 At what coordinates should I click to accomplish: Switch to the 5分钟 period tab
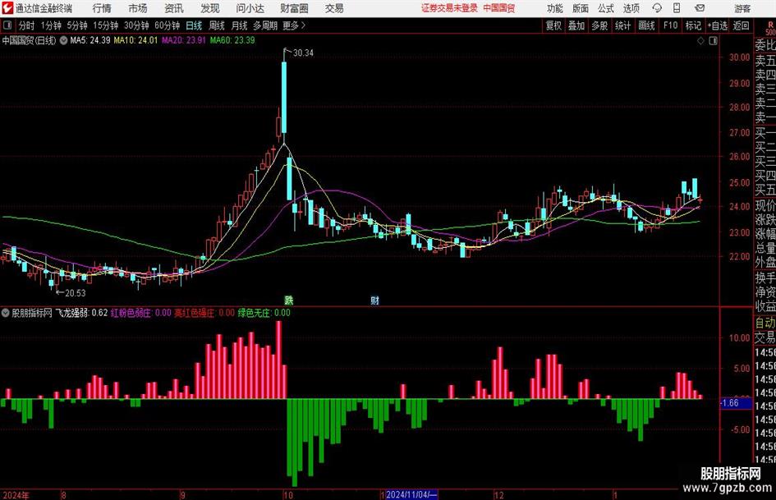tap(77, 25)
